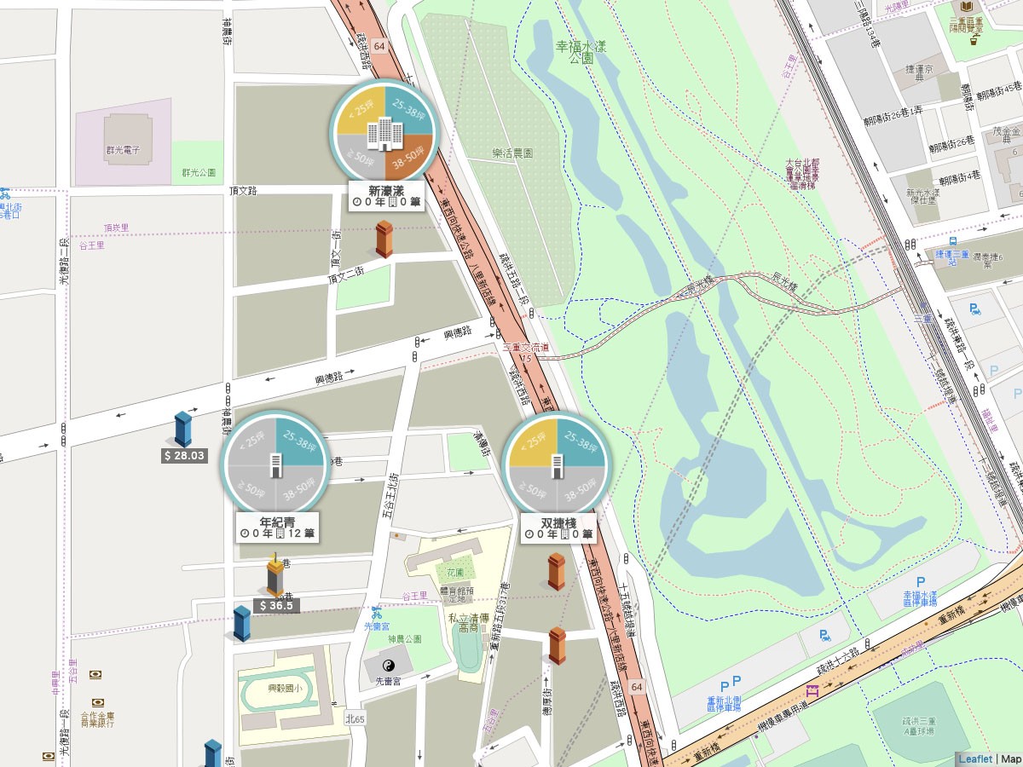Click the blue building marker at the map's bottom edge
This screenshot has width=1023, height=767.
click(x=212, y=753)
